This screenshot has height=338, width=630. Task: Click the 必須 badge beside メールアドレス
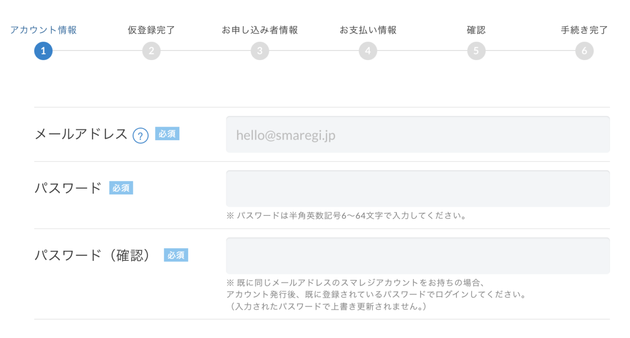pyautogui.click(x=167, y=134)
